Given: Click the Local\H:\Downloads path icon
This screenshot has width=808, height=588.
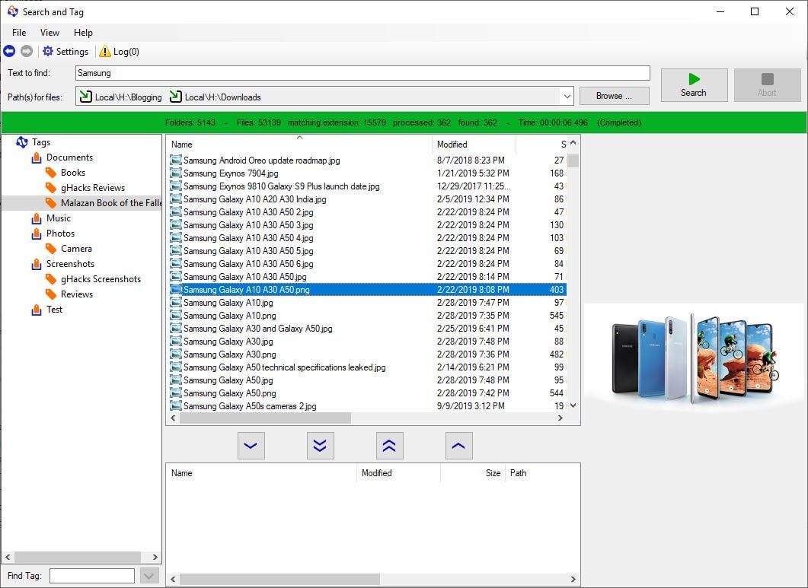Looking at the screenshot, I should point(176,97).
